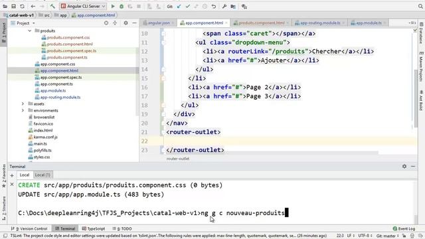The width and height of the screenshot is (425, 239).
Task: Navigate Back with the left arrow
Action: pyautogui.click(x=33, y=6)
